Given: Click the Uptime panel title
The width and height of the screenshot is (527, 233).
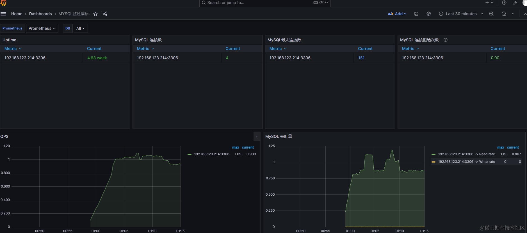Looking at the screenshot, I should click(x=9, y=40).
